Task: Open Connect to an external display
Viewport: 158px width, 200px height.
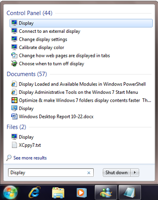Action: [x=49, y=31]
